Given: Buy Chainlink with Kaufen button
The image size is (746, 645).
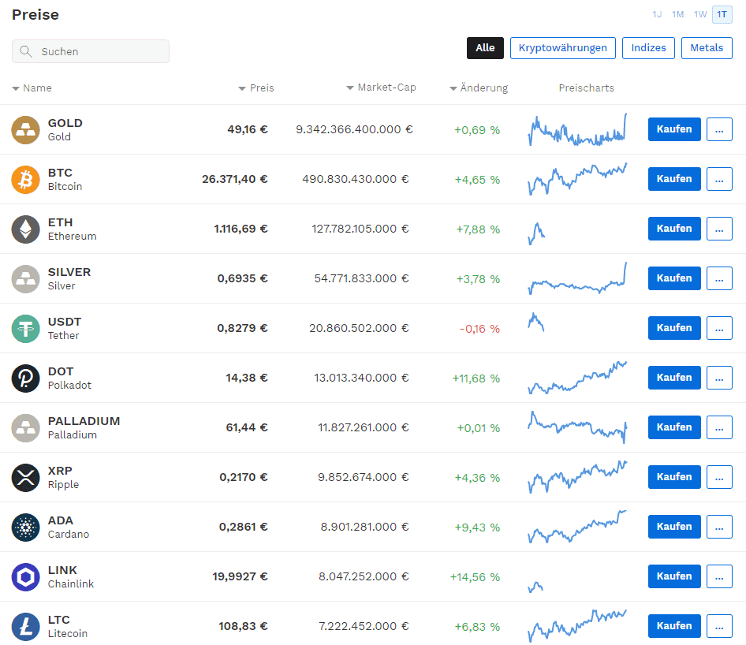Looking at the screenshot, I should (x=674, y=576).
